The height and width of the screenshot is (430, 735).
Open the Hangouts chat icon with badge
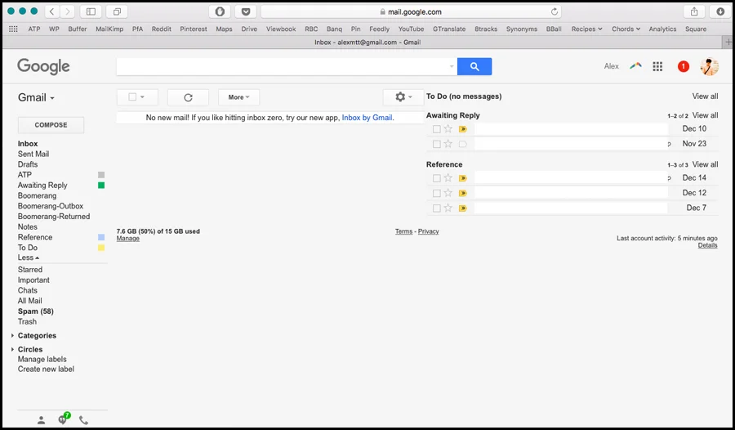pos(63,419)
